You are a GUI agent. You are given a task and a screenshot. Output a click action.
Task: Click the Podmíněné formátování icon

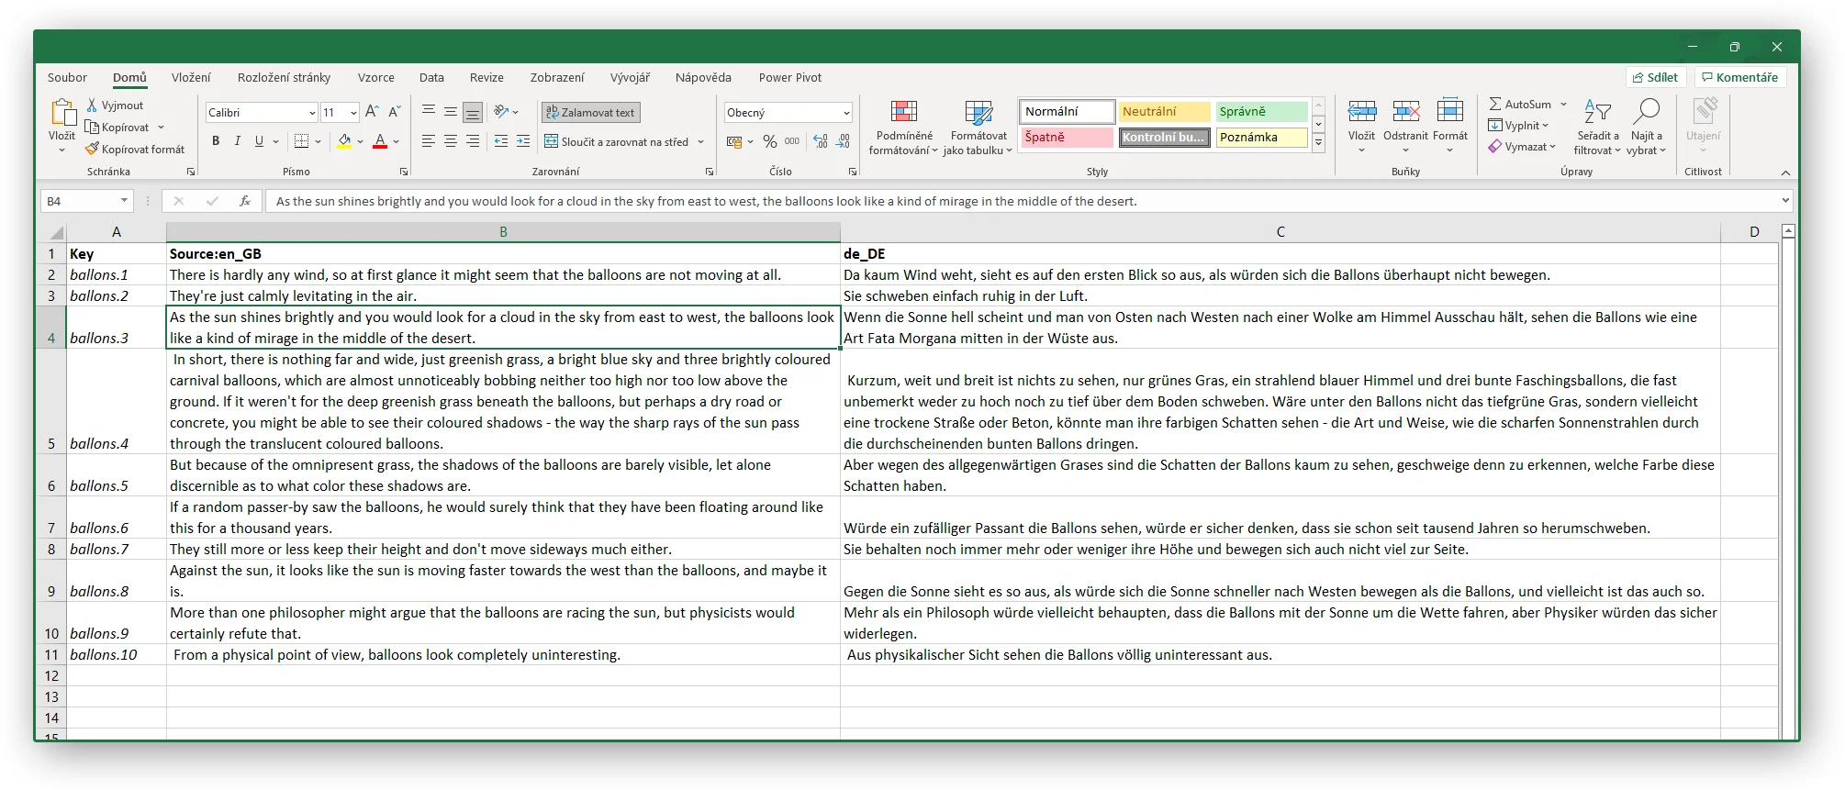point(903,113)
